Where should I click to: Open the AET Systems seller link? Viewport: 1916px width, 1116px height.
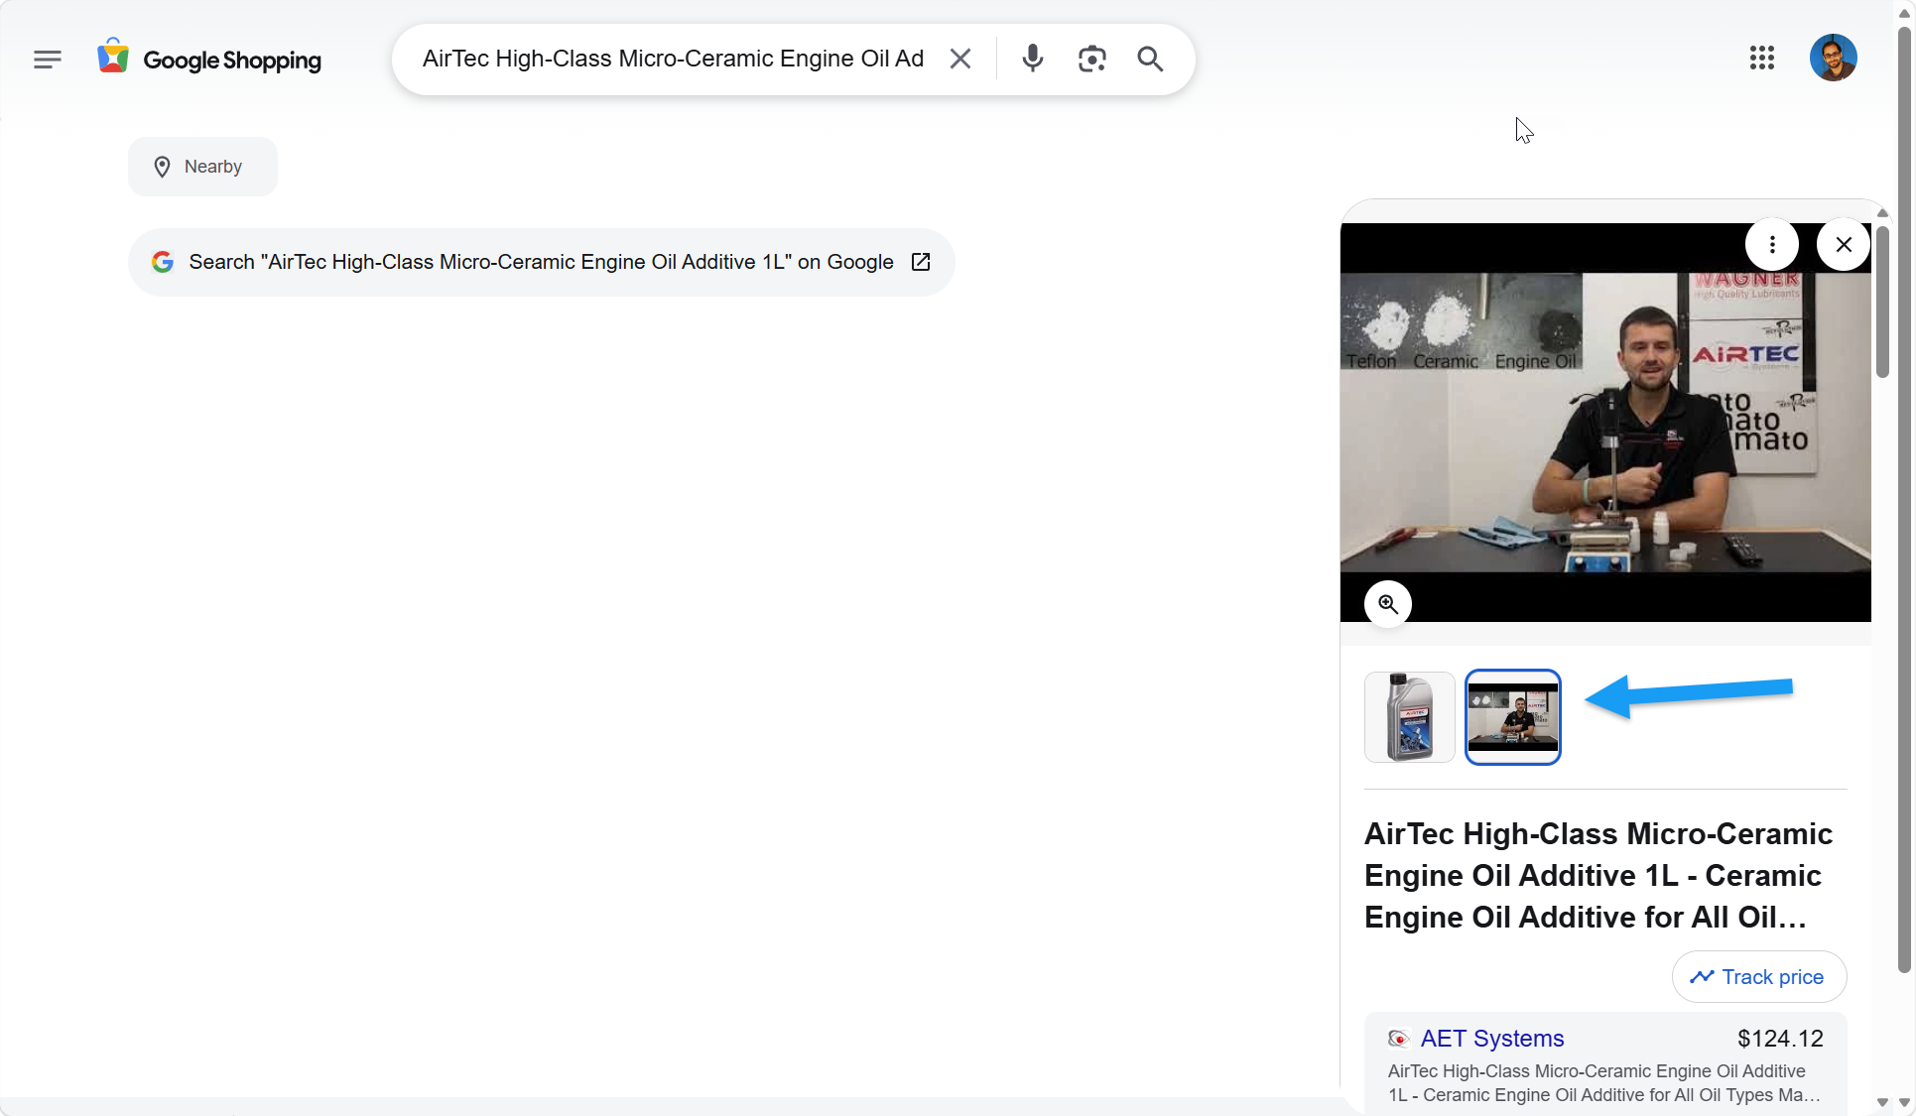click(x=1492, y=1039)
